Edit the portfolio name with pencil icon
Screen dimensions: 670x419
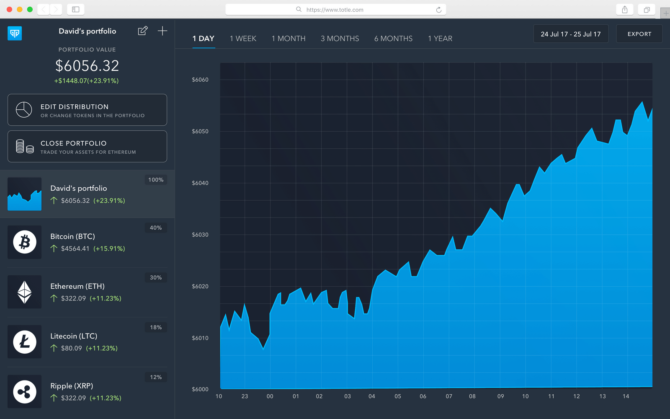(143, 31)
